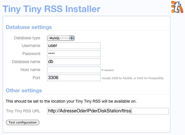Image resolution: width=185 pixels, height=135 pixels.
Task: Click the 'Usually 3306 for MySQL' port hint
Action: 132,78
